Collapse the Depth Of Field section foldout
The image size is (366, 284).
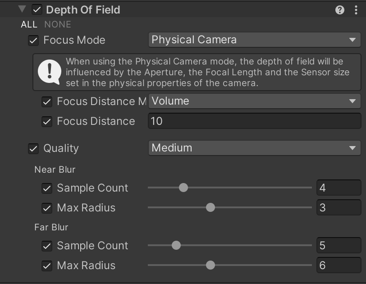(22, 9)
